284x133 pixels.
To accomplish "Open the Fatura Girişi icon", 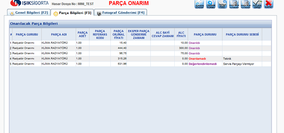I will click(x=257, y=4).
